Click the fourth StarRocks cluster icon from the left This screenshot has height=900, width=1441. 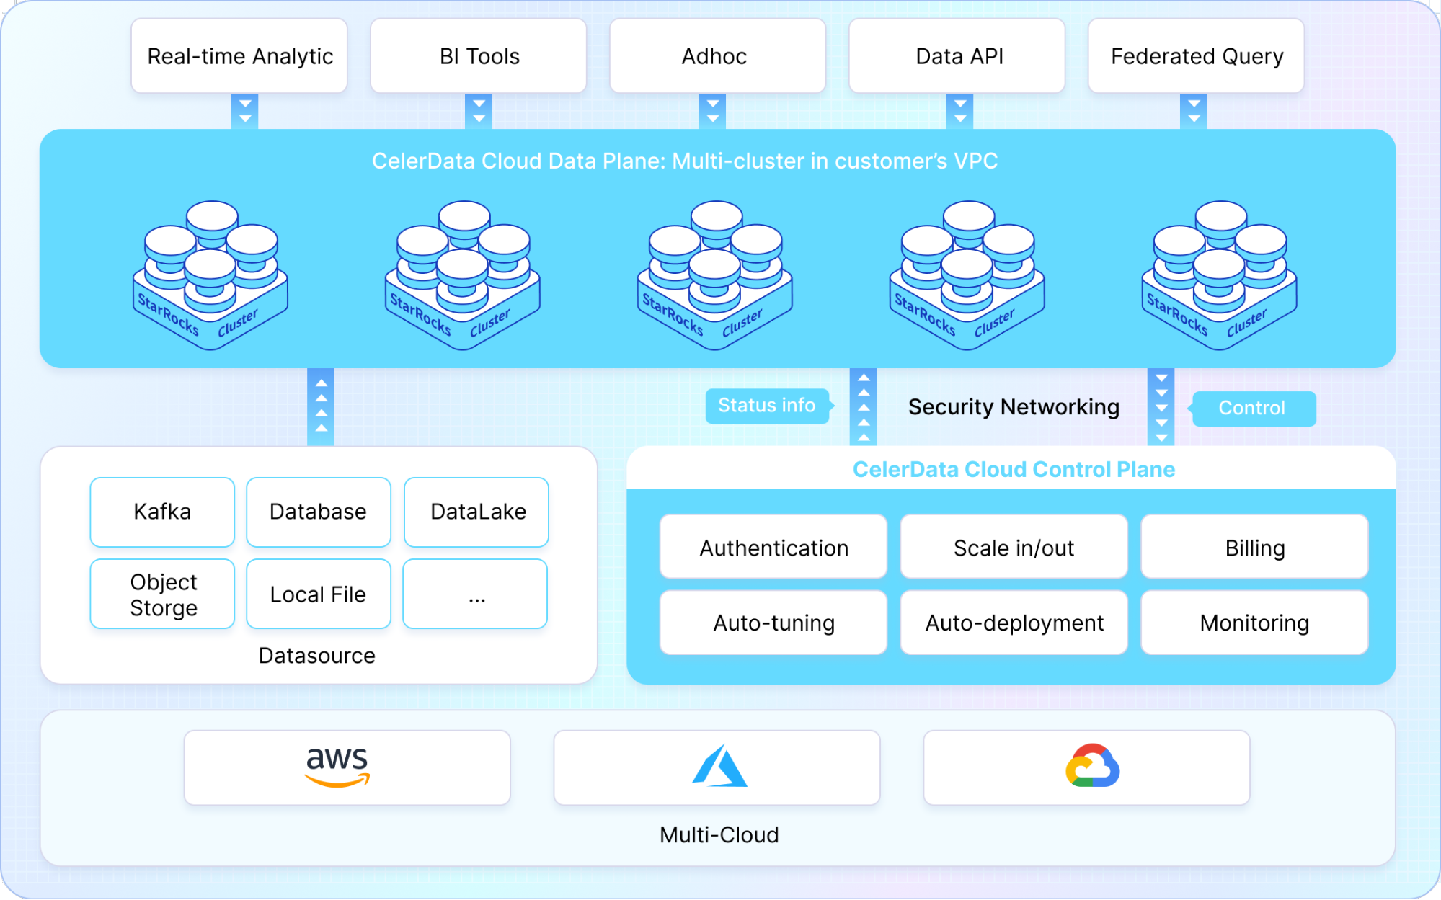(x=967, y=276)
